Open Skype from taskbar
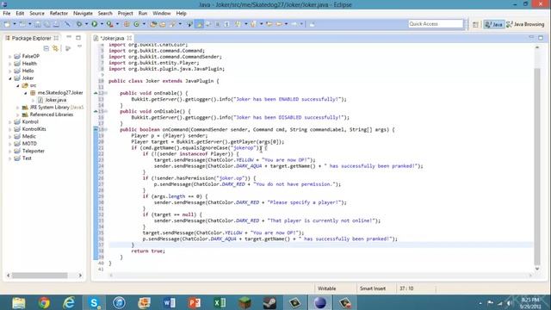 (94, 302)
